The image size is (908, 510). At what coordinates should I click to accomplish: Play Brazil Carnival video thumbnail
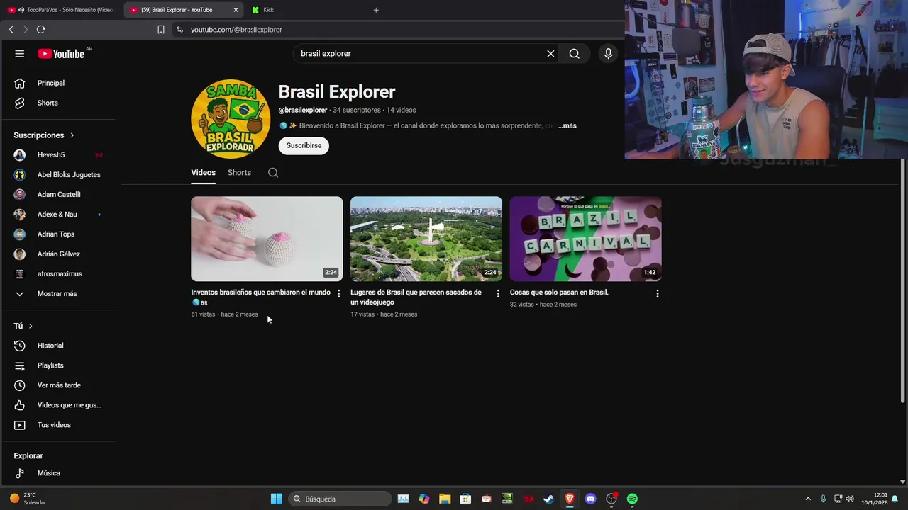pyautogui.click(x=585, y=239)
